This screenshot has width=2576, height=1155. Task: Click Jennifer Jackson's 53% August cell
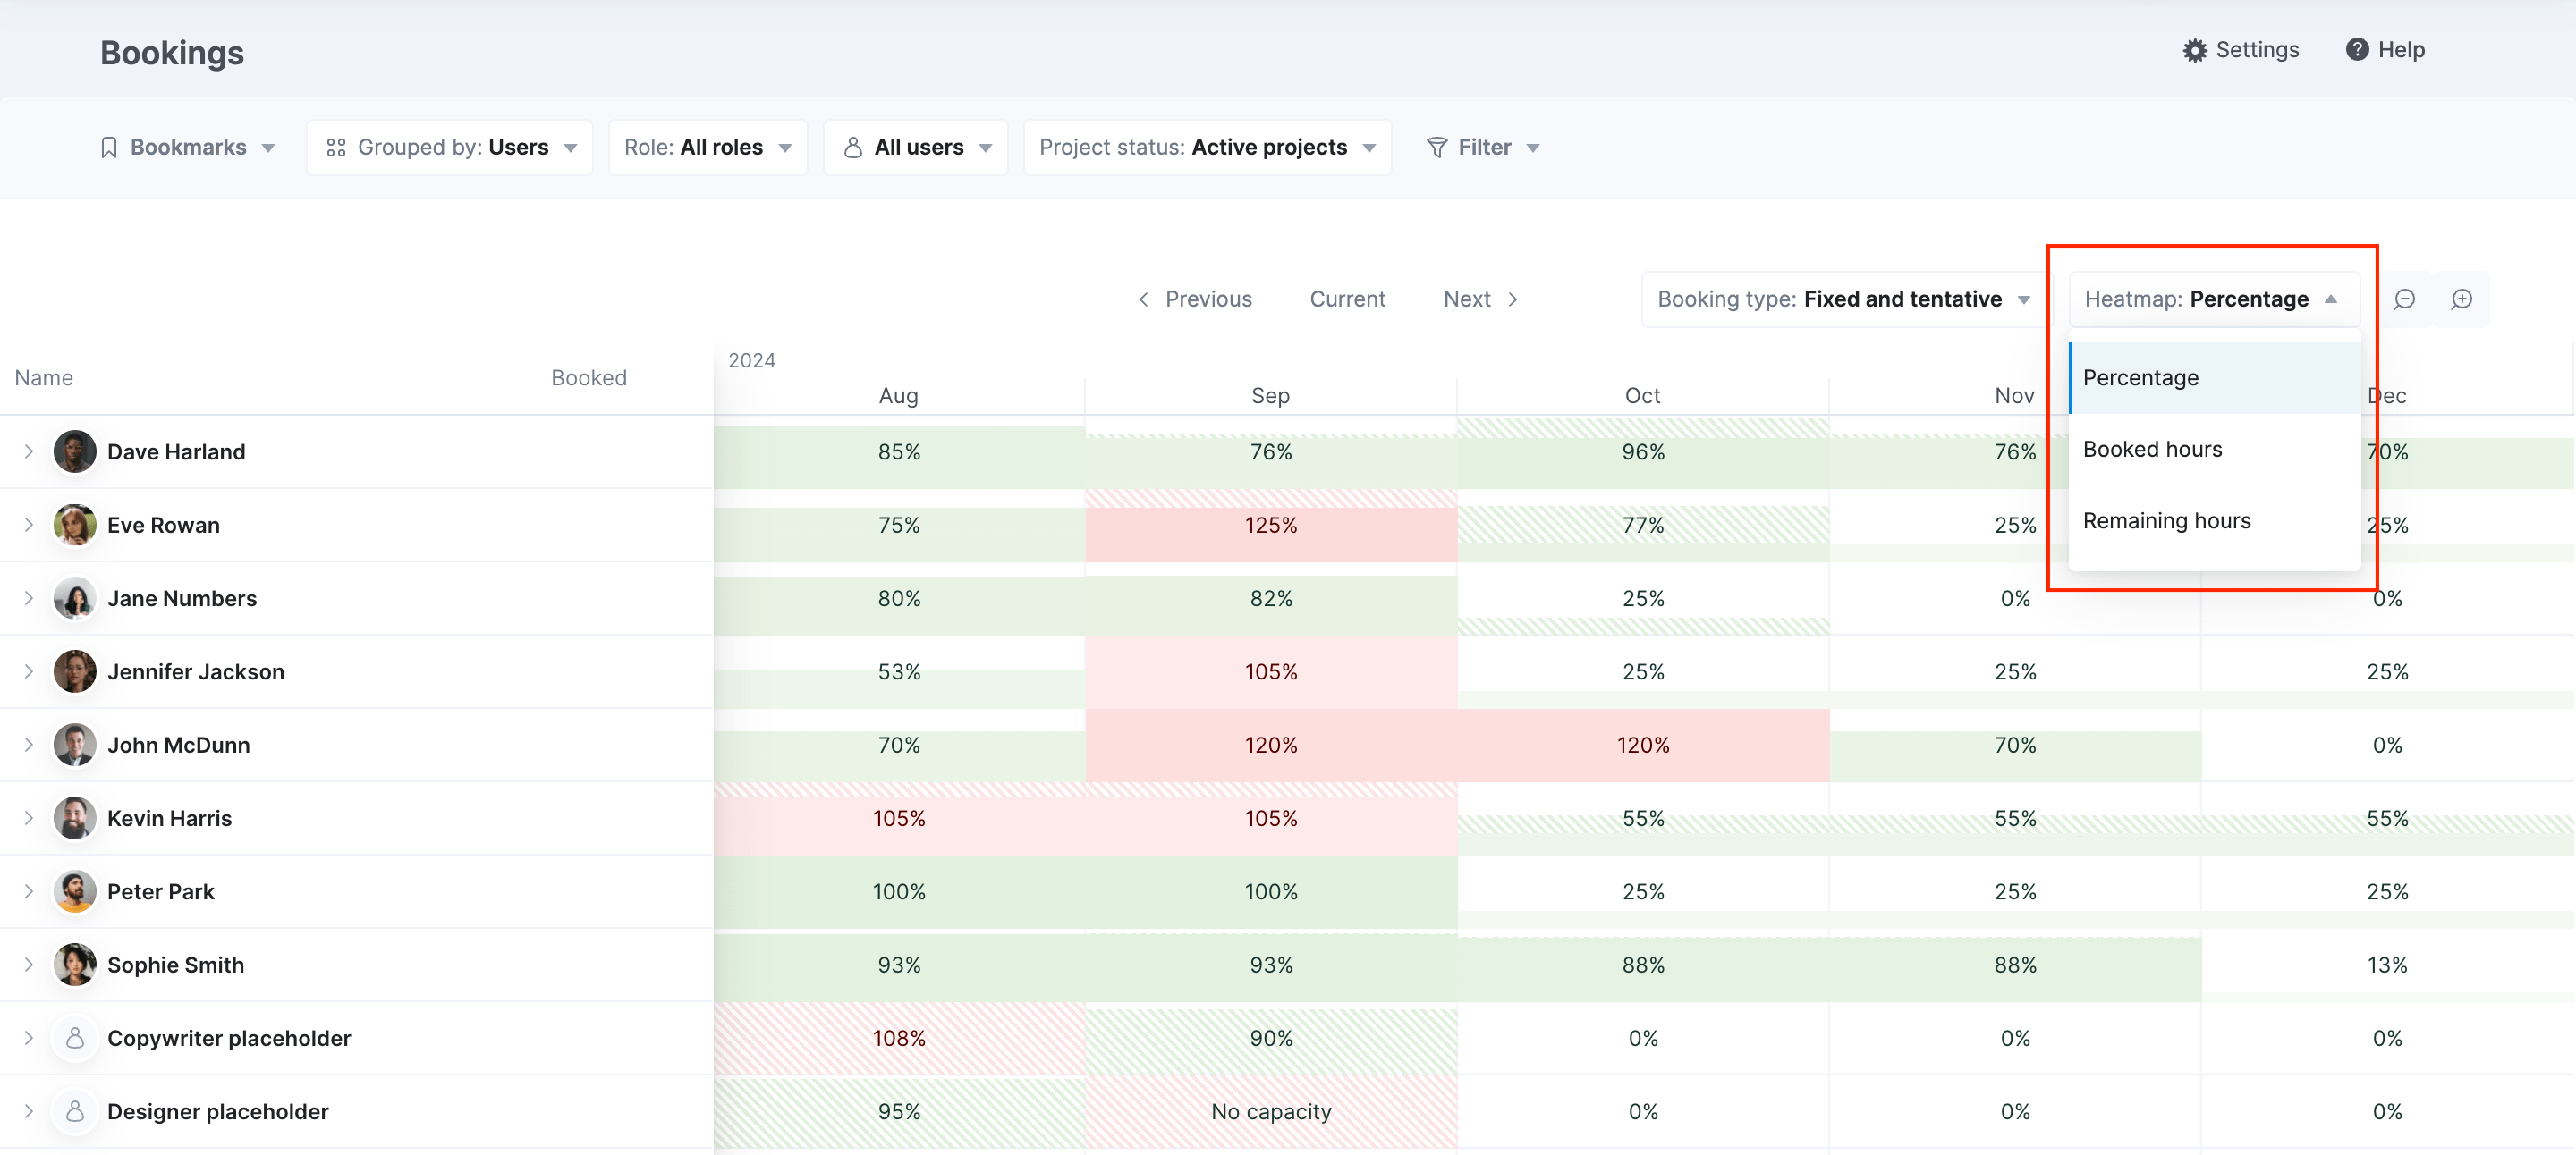[x=899, y=671]
